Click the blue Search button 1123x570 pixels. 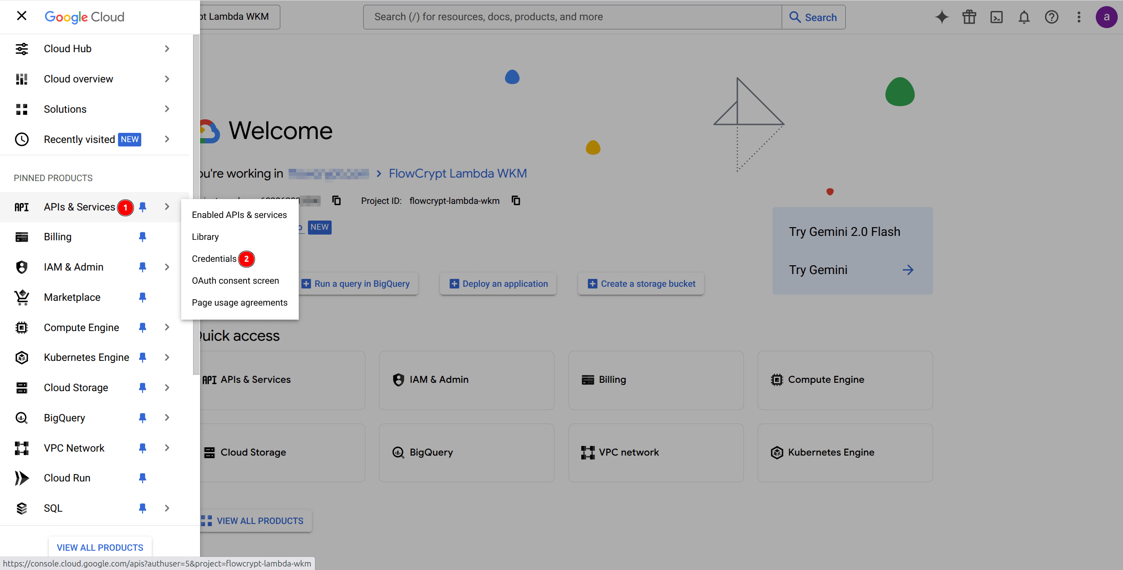(x=813, y=17)
